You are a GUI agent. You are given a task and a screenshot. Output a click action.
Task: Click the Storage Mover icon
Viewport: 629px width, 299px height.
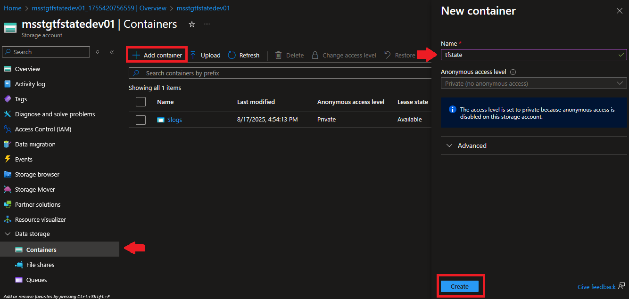point(7,189)
